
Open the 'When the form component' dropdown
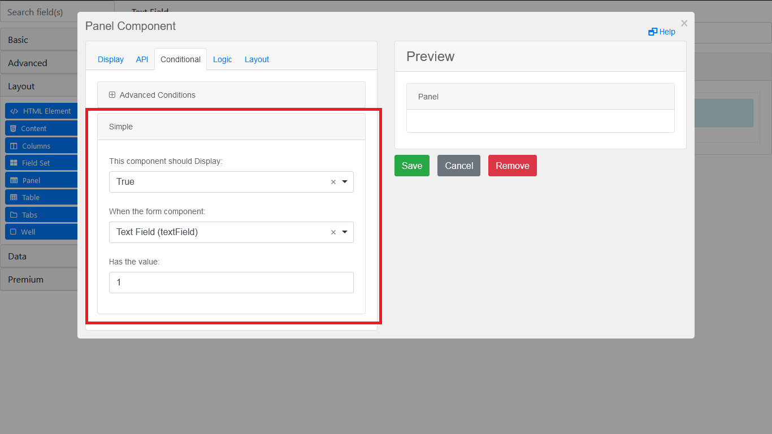coord(345,232)
